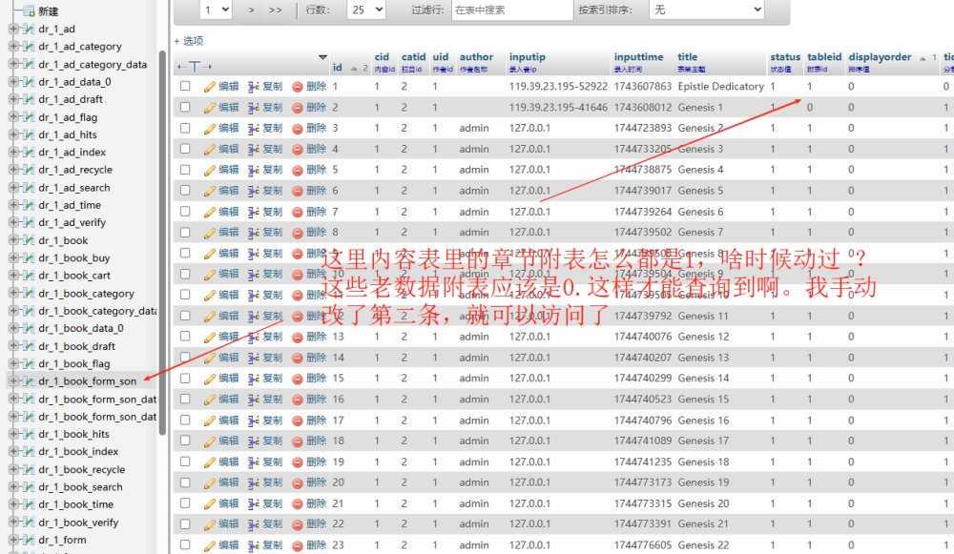
Task: Sort by the author column header
Action: (x=476, y=56)
